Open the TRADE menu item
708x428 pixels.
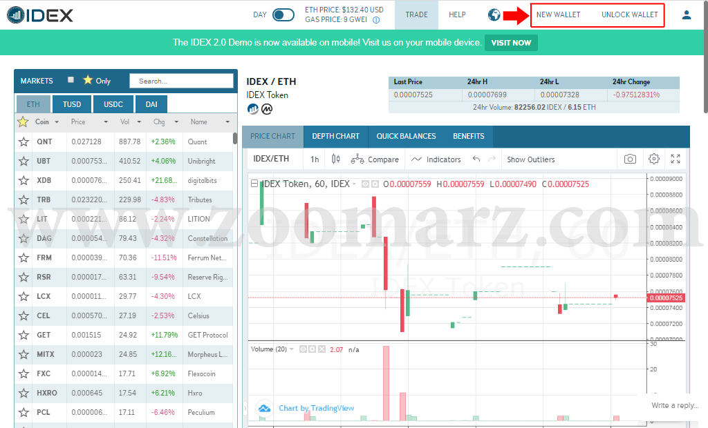point(416,15)
